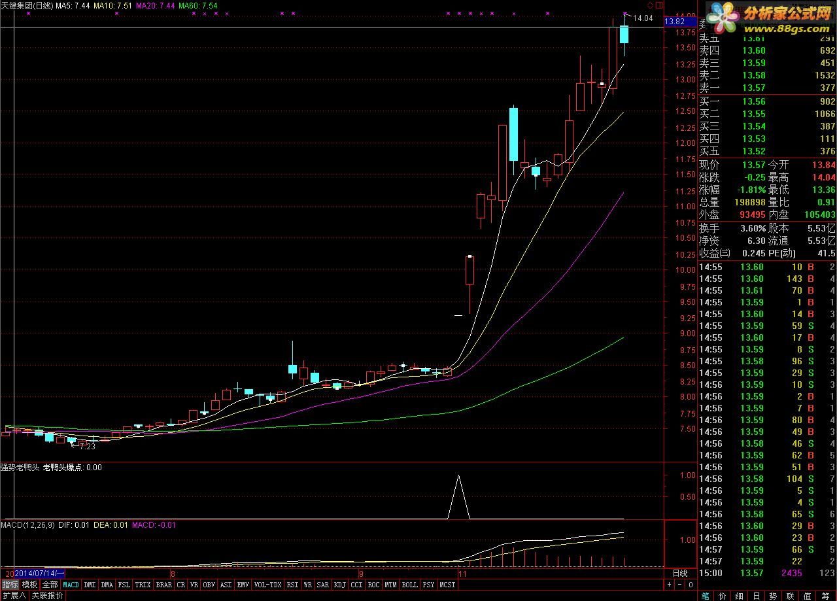This screenshot has height=601, width=837.
Task: Show the VOL-TDX indicator
Action: pos(268,585)
